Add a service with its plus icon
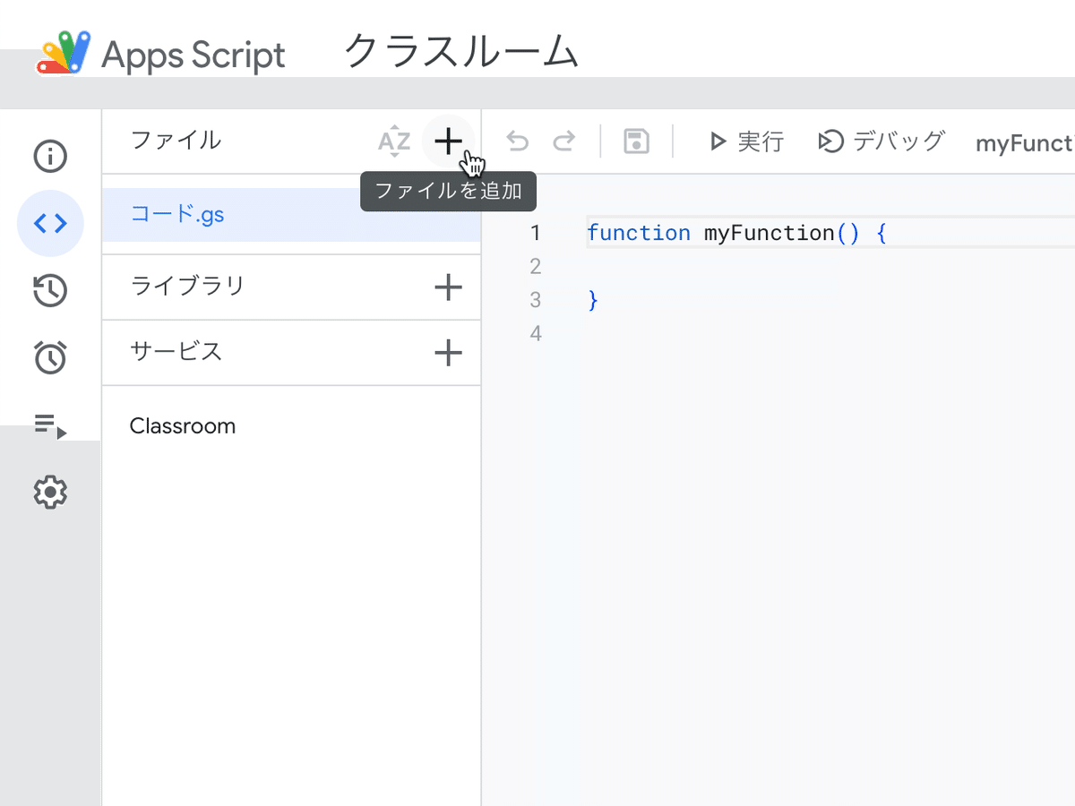The height and width of the screenshot is (806, 1075). [448, 352]
